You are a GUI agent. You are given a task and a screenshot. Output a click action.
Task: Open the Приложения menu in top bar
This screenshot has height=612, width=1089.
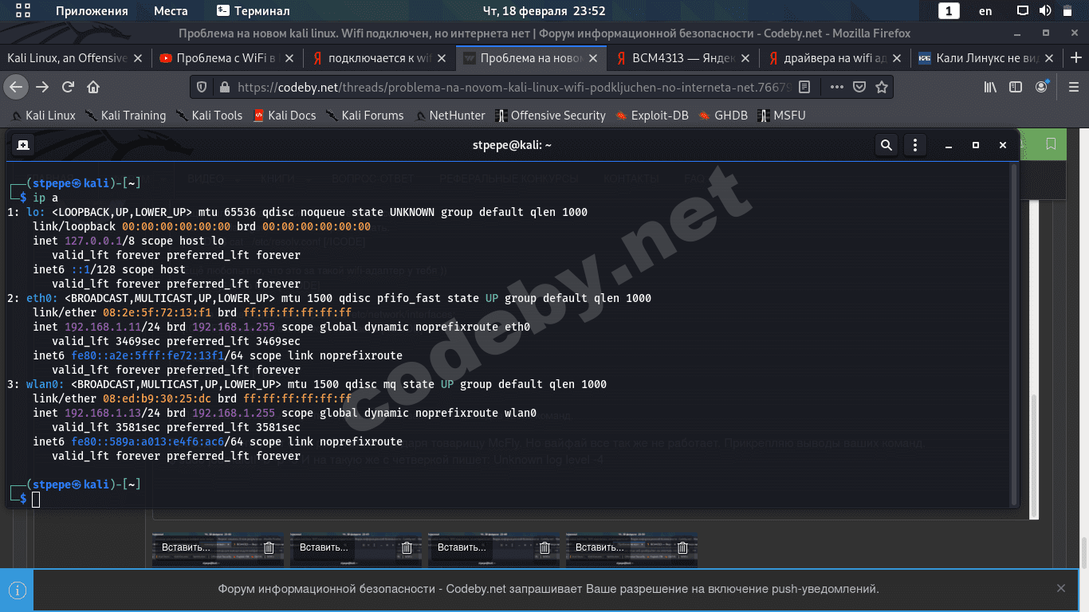pos(92,11)
